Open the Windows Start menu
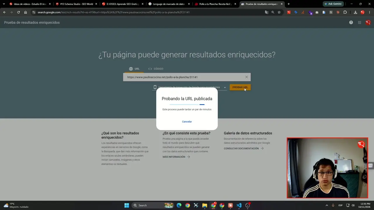 [x=127, y=205]
